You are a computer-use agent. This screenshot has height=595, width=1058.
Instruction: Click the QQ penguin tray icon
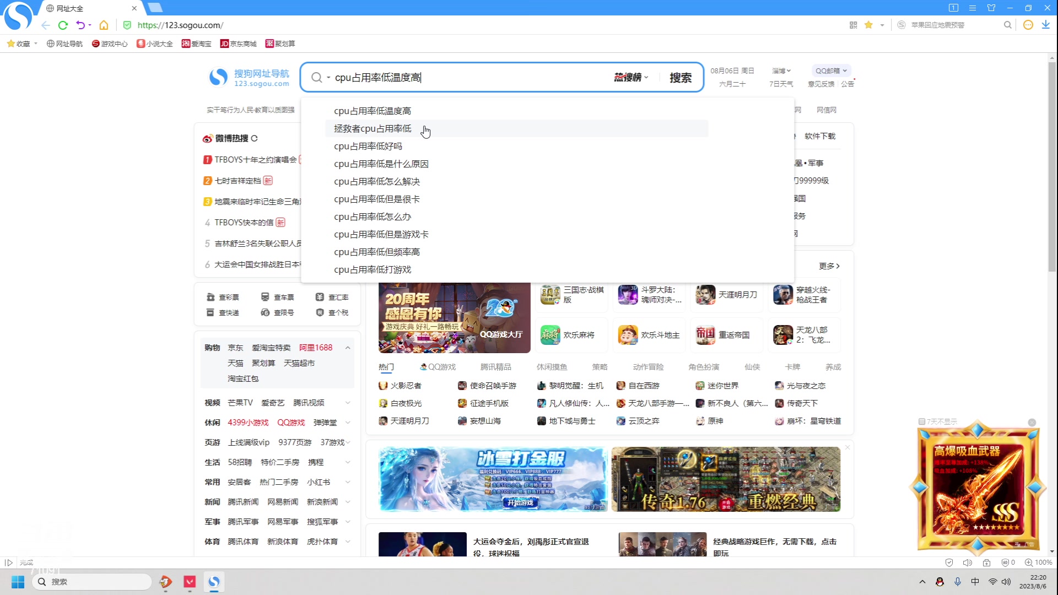tap(940, 582)
